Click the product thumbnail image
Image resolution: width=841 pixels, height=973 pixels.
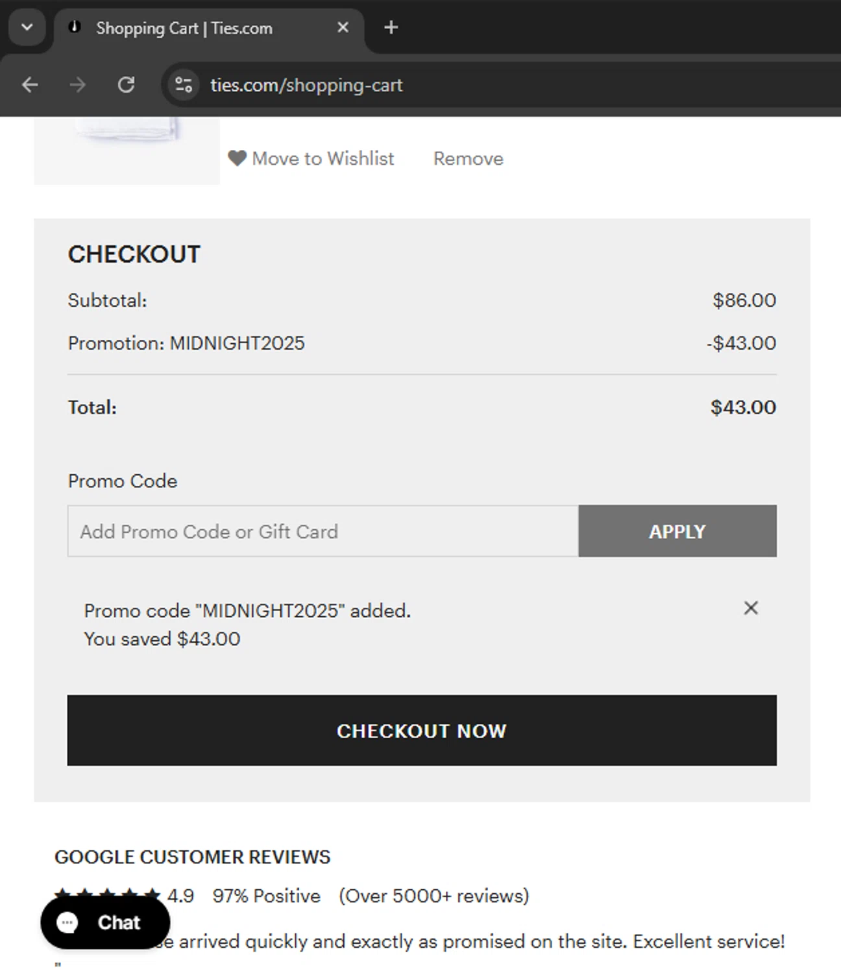coord(127,149)
